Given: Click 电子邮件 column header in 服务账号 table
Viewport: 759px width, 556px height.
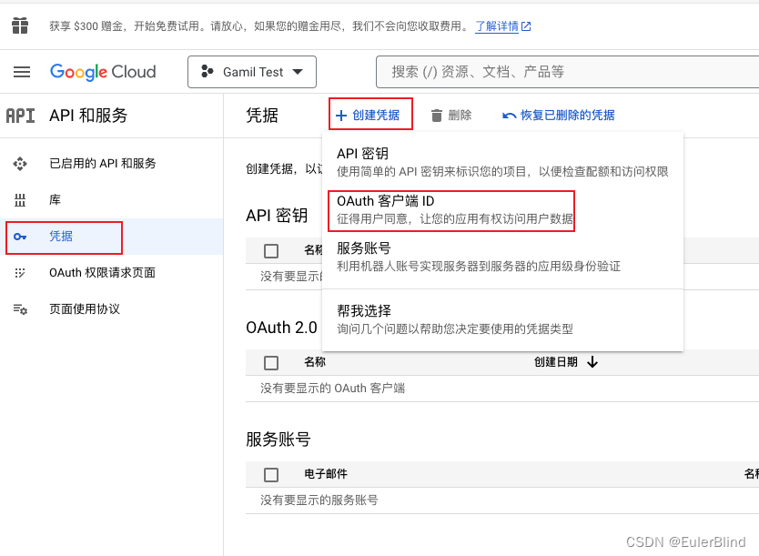Looking at the screenshot, I should 326,474.
